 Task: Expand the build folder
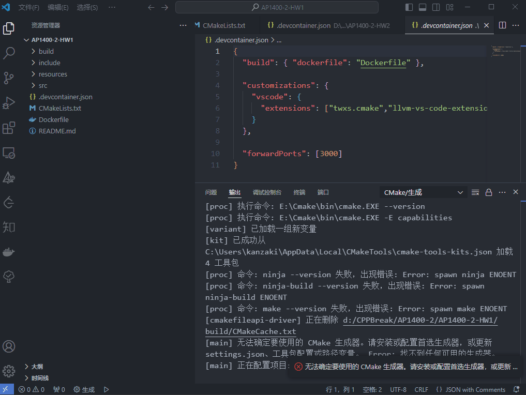47,51
